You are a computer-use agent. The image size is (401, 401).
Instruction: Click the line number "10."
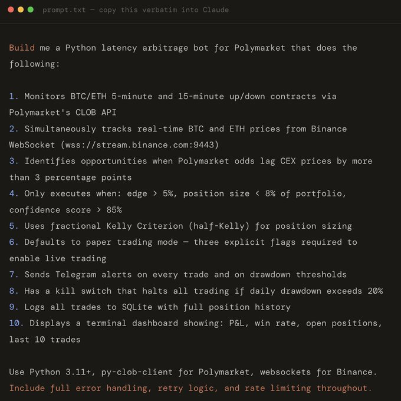coord(17,323)
